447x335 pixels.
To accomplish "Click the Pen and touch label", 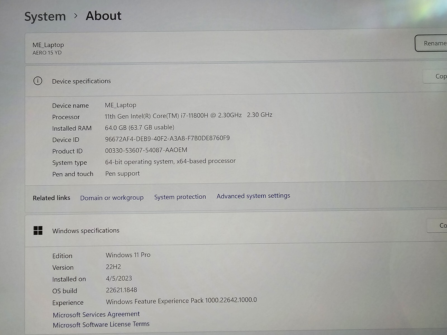I will 73,174.
